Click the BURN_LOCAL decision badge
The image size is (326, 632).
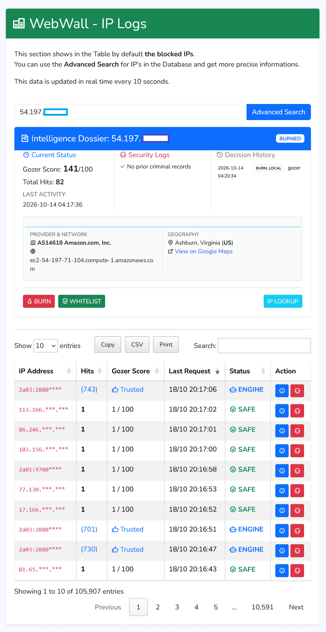(x=268, y=168)
